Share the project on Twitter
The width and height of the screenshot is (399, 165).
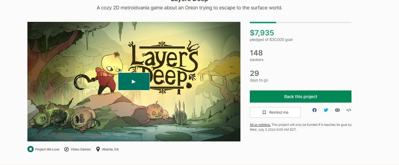point(326,110)
